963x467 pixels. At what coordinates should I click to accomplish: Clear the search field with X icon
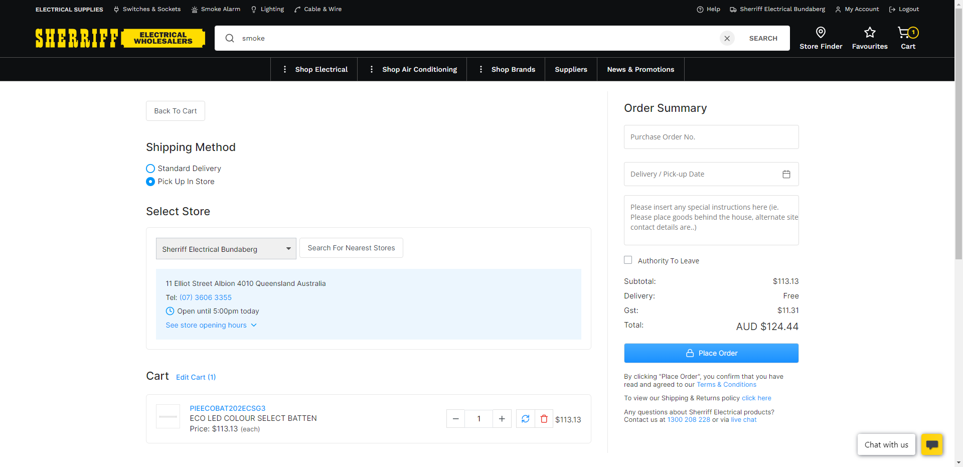727,38
